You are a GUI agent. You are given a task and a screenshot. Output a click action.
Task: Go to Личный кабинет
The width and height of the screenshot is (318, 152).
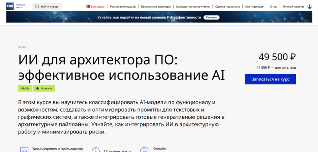[294, 6]
